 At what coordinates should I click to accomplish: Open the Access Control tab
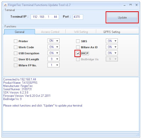pyautogui.click(x=50, y=32)
